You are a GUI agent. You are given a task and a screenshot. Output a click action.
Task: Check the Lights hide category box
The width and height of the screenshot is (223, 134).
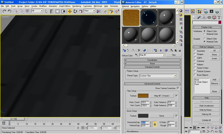(195, 58)
